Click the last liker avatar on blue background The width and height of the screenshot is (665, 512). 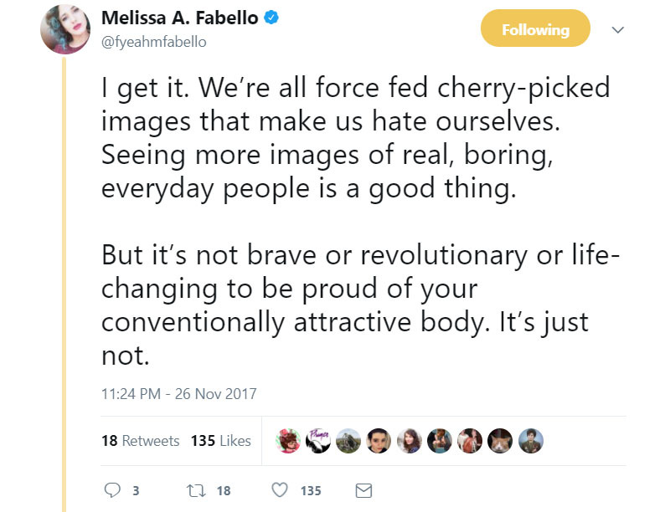point(531,440)
